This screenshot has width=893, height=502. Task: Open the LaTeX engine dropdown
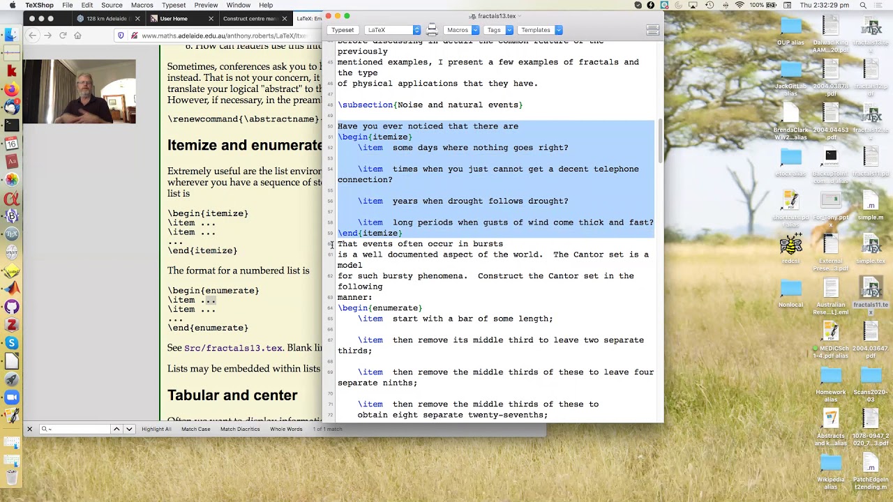tap(393, 30)
